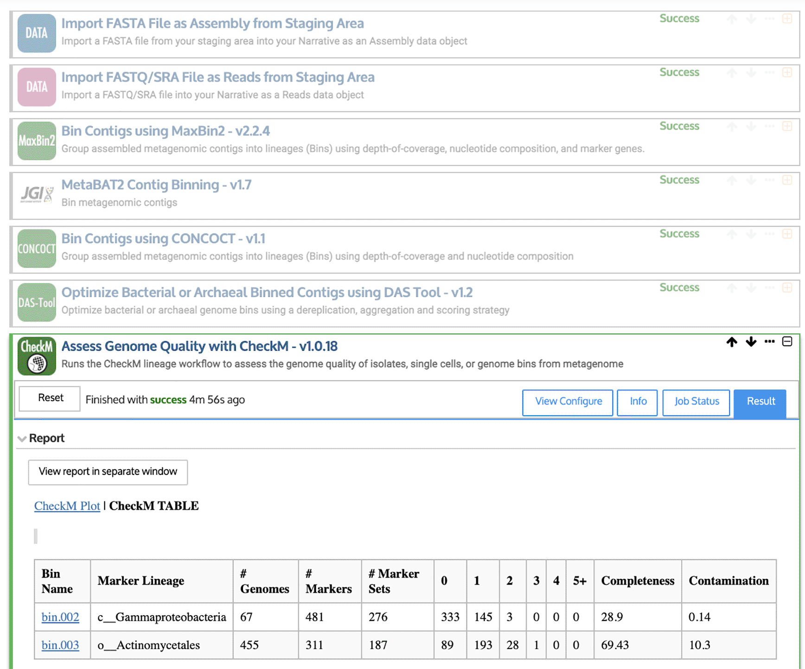Switch to the View Configure tab

click(568, 402)
